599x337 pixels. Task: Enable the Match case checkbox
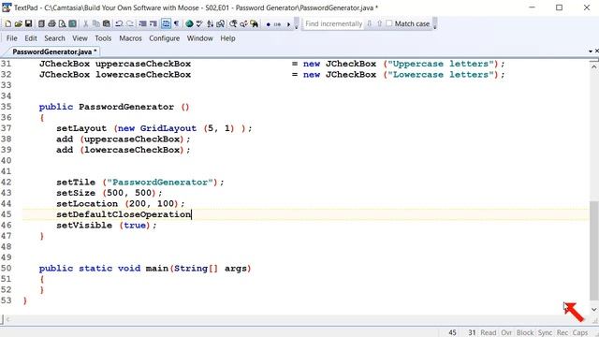coord(389,23)
